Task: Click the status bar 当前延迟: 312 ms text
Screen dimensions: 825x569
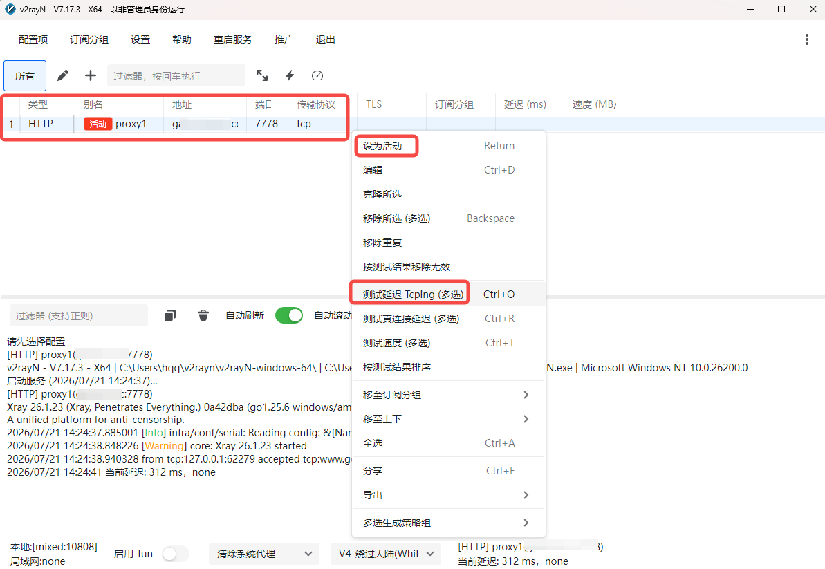Action: point(513,561)
